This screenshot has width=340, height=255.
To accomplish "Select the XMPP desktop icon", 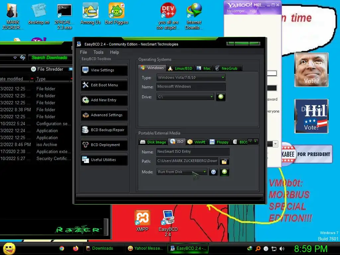I will click(142, 220).
